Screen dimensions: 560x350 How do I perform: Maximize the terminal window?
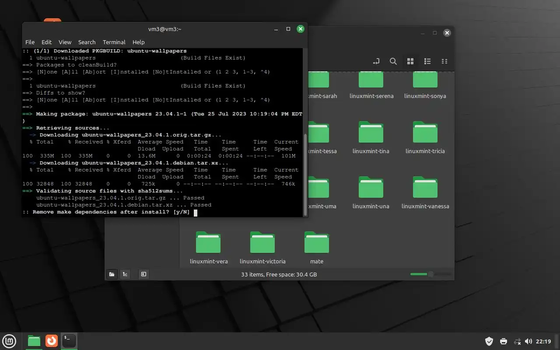288,29
